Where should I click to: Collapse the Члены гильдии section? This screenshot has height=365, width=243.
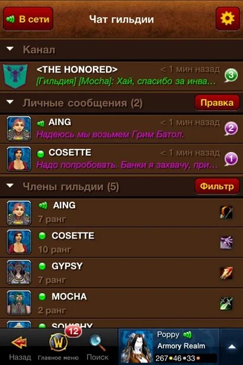coord(10,186)
